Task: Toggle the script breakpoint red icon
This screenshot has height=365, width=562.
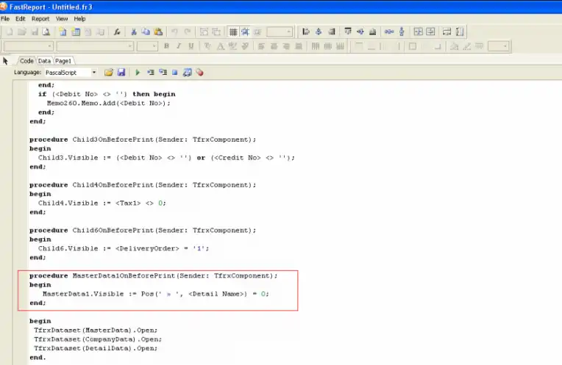Action: [199, 73]
